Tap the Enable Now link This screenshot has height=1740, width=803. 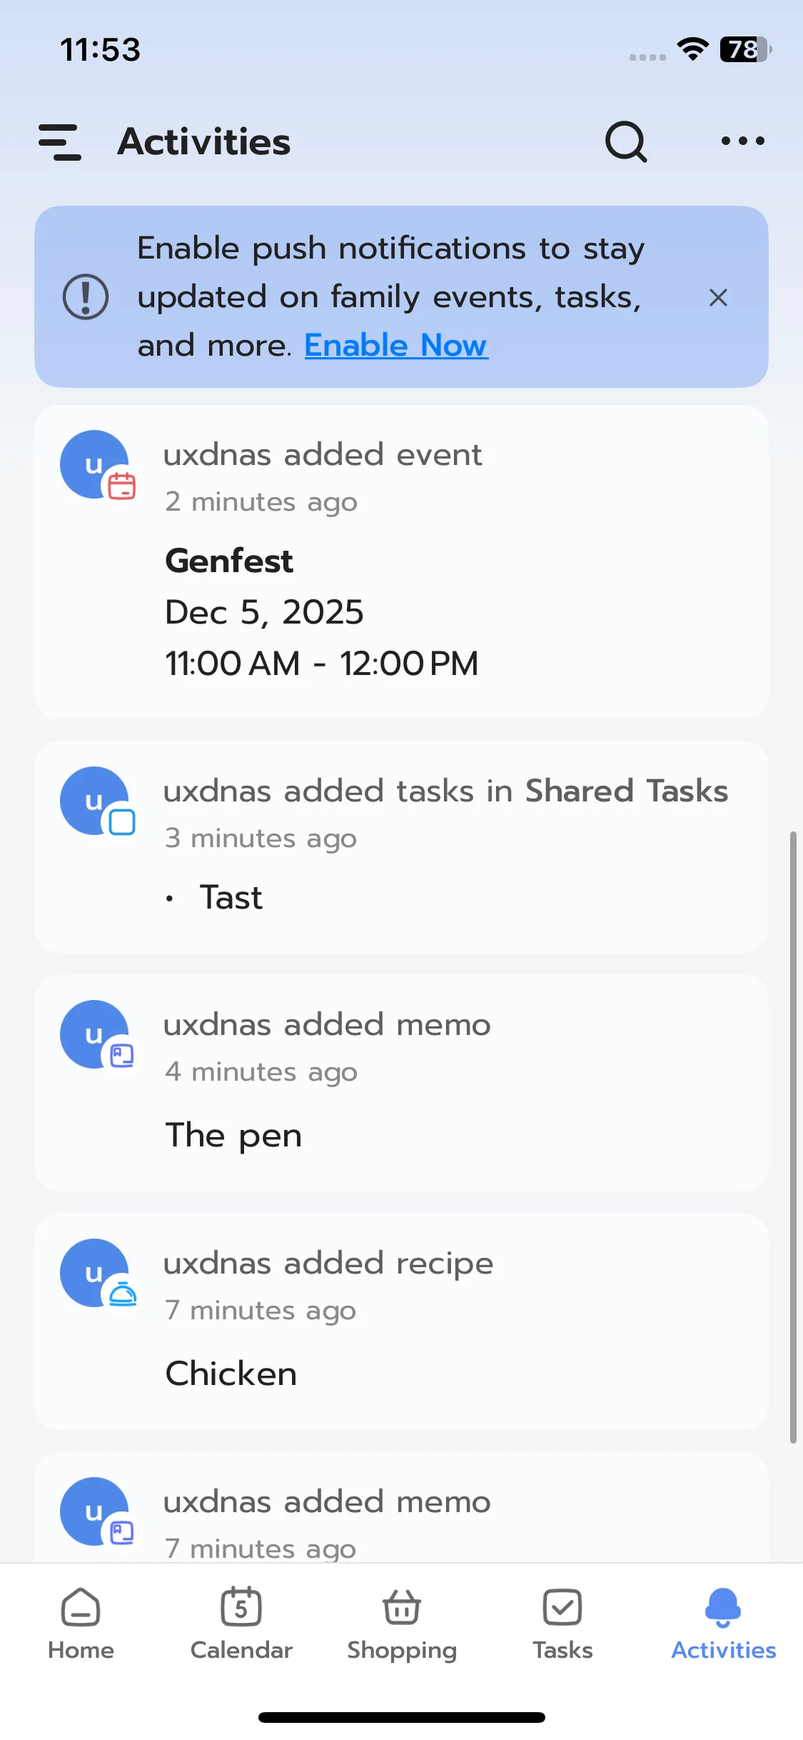396,346
